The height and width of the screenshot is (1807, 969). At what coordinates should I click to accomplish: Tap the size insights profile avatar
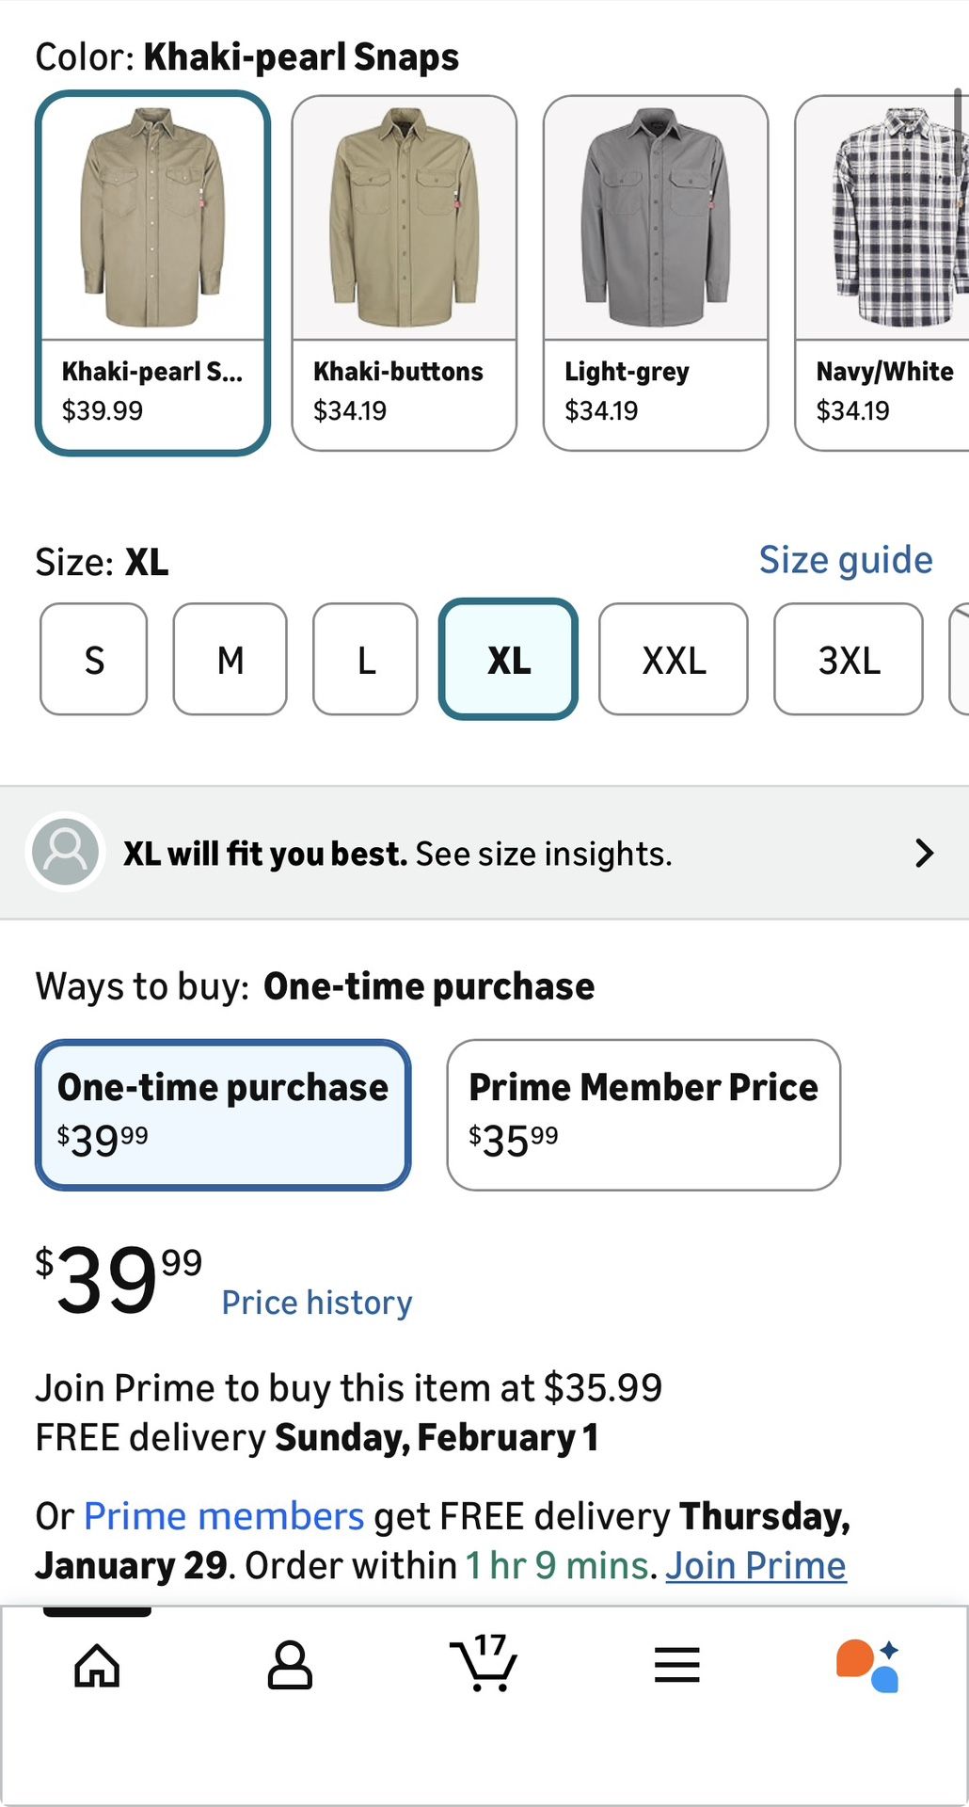coord(65,852)
